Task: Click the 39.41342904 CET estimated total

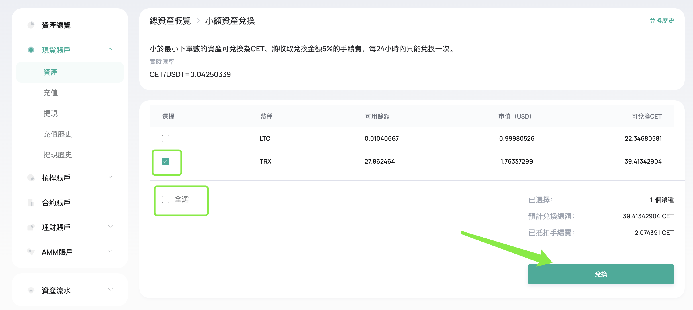Action: pos(648,216)
